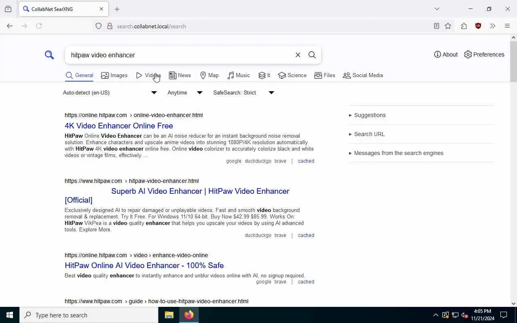Go back with the browser back arrow
Image resolution: width=517 pixels, height=323 pixels.
point(10,26)
